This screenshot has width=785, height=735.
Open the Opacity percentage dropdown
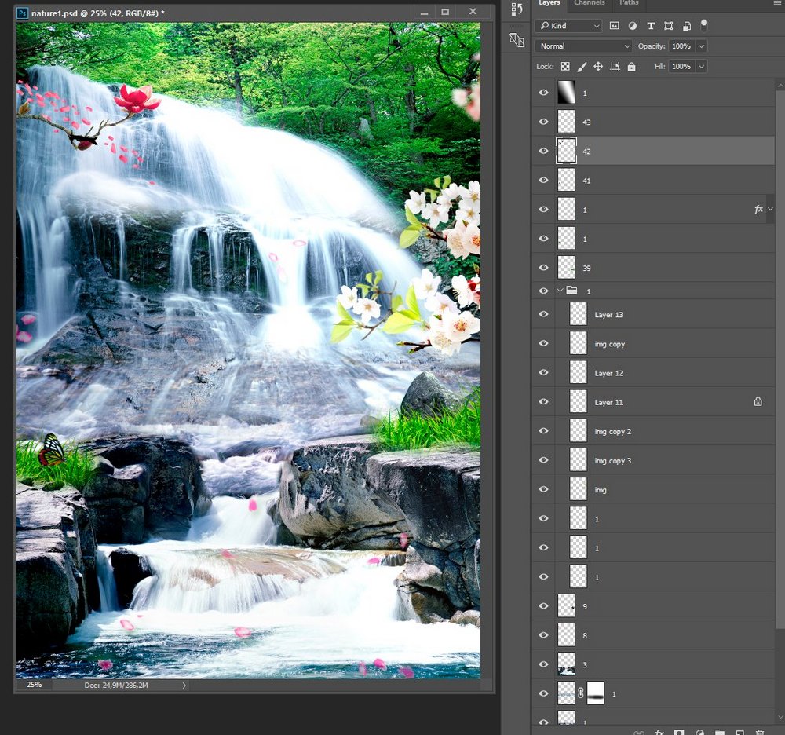tap(700, 46)
